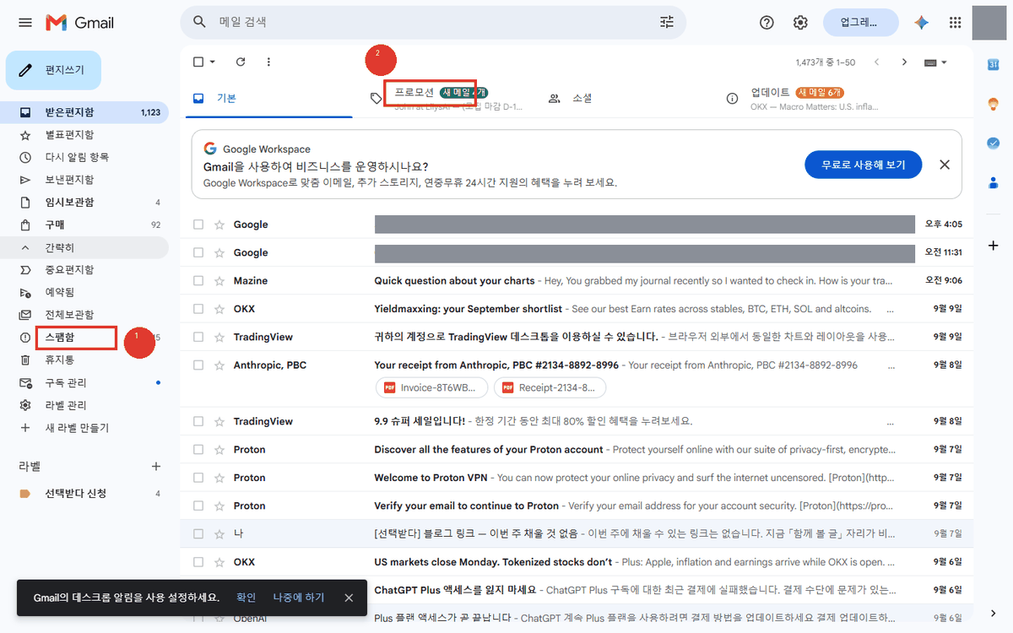This screenshot has width=1013, height=633.
Task: Click 확인 in notification prompt
Action: [x=246, y=598]
